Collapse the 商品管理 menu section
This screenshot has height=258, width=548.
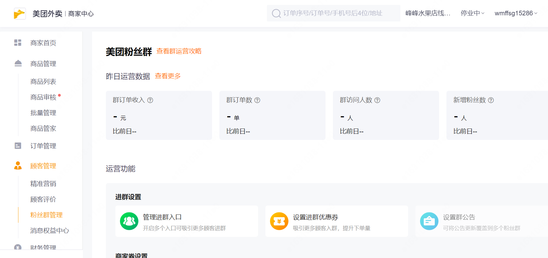43,64
